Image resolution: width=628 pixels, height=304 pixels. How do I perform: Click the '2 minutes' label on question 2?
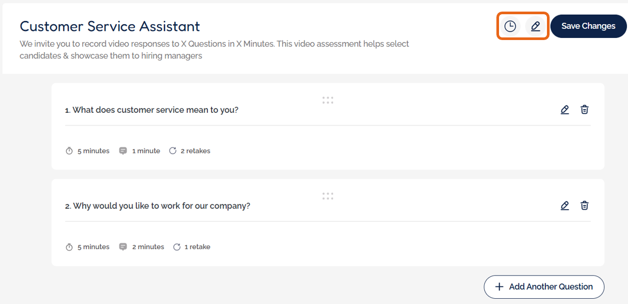pos(148,247)
